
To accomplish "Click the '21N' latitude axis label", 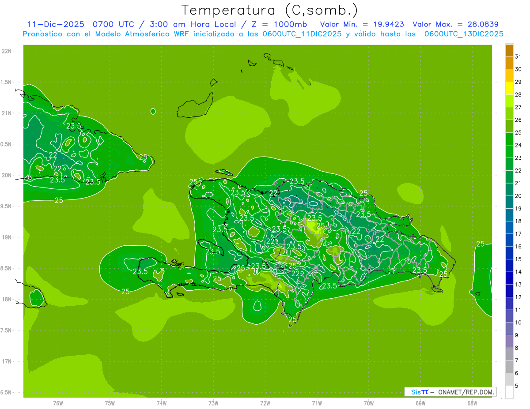I will point(7,113).
